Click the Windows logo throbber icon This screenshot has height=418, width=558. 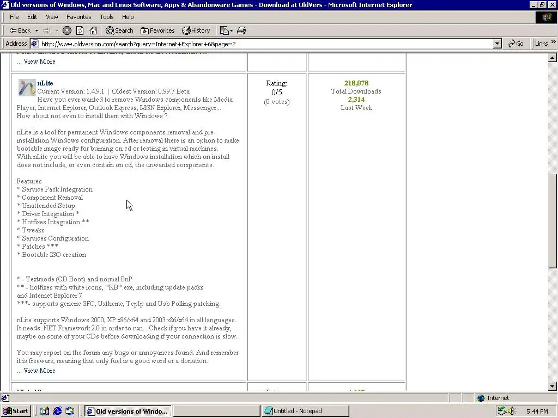(x=547, y=17)
